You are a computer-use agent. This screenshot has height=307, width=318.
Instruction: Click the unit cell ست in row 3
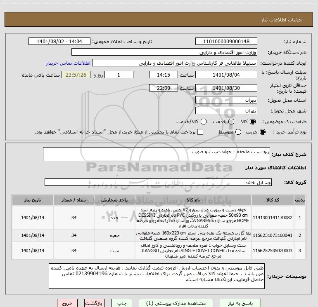[x=114, y=251]
